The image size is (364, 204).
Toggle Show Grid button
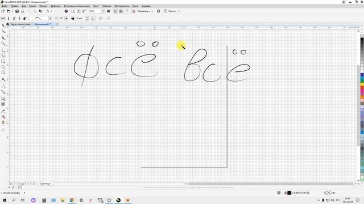tap(121, 11)
